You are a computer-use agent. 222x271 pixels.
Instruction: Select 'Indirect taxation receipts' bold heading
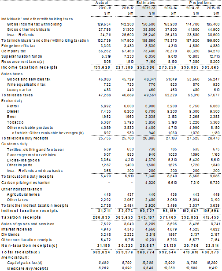[30, 211]
